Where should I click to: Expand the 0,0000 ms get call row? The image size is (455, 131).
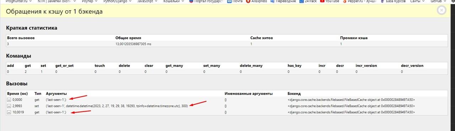pyautogui.click(x=9, y=100)
